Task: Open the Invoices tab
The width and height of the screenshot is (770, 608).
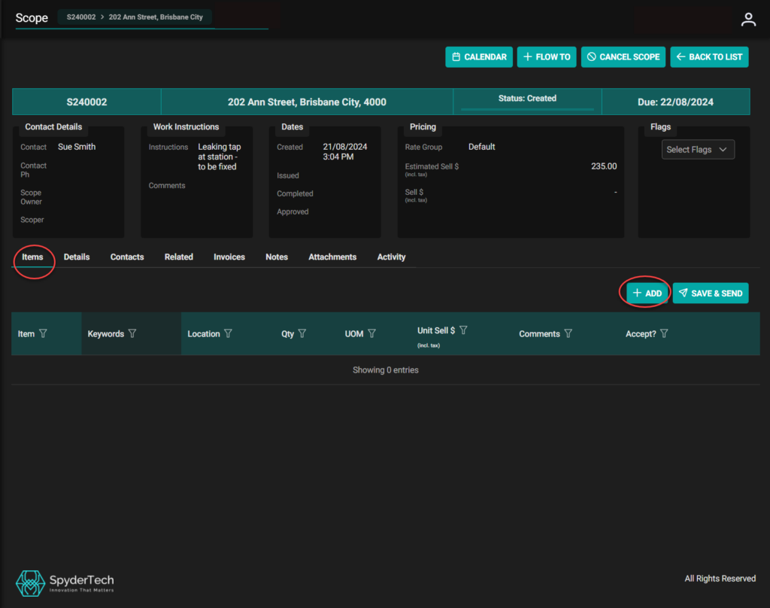Action: click(229, 257)
